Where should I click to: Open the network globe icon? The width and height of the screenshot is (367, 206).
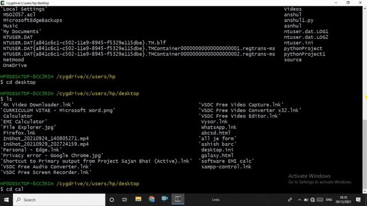(313, 200)
